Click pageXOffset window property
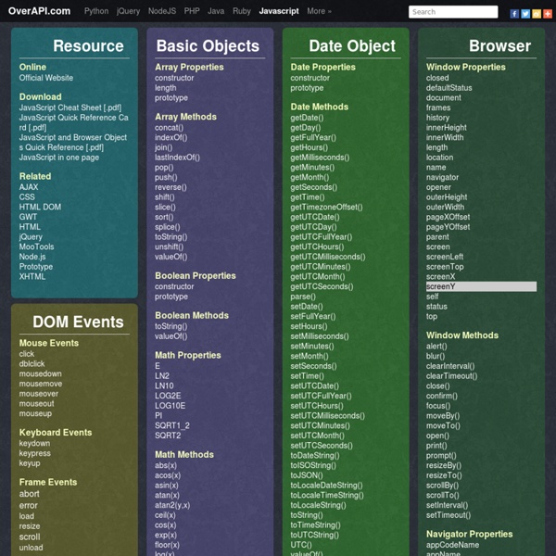 [x=448, y=217]
